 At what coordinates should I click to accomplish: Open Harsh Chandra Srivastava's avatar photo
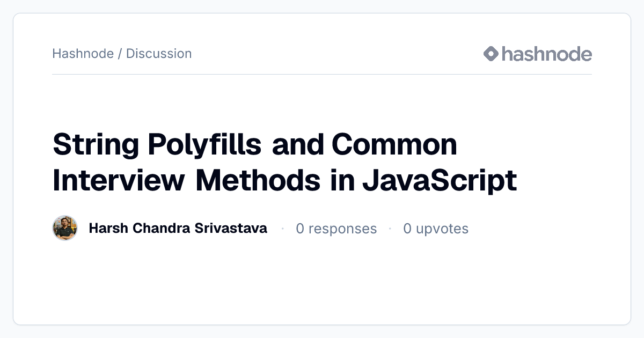tap(65, 229)
